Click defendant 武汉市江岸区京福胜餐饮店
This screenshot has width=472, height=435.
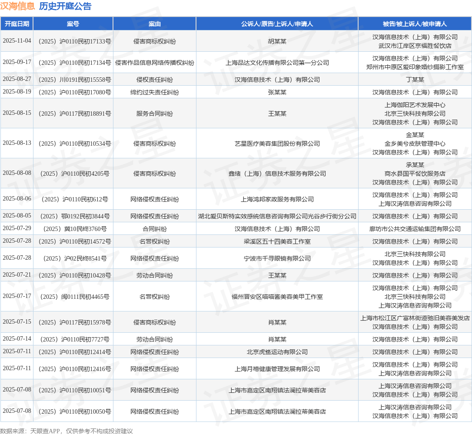[x=415, y=46]
